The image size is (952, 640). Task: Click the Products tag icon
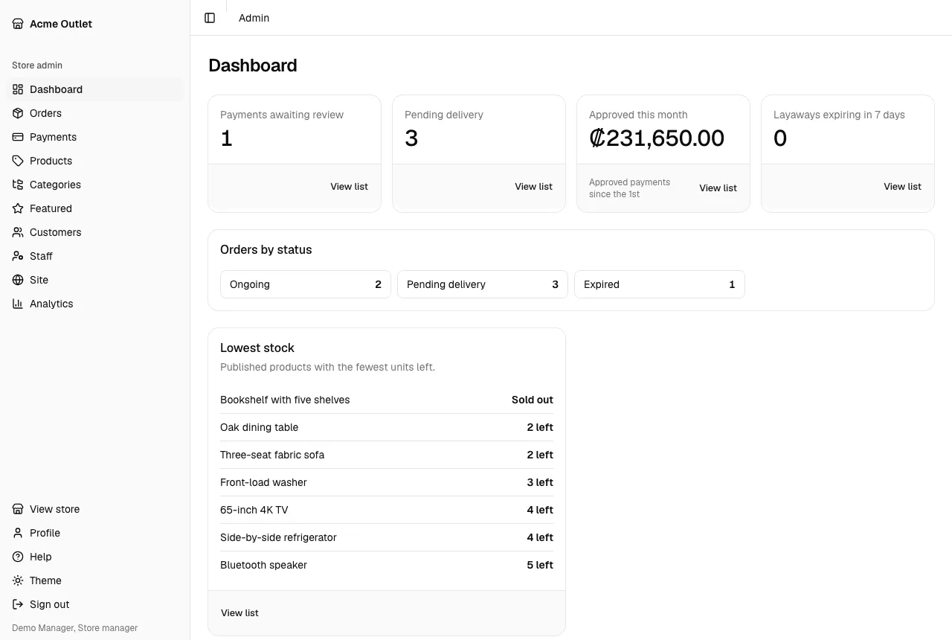coord(18,161)
